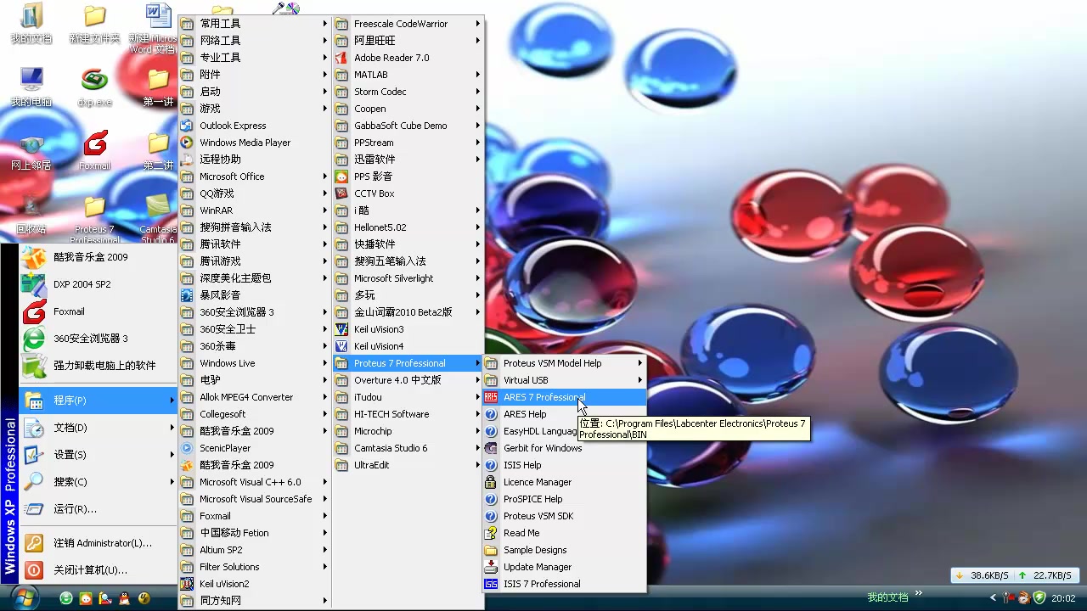Viewport: 1087px width, 611px height.
Task: Click the 暴风影音 program icon
Action: pyautogui.click(x=187, y=295)
